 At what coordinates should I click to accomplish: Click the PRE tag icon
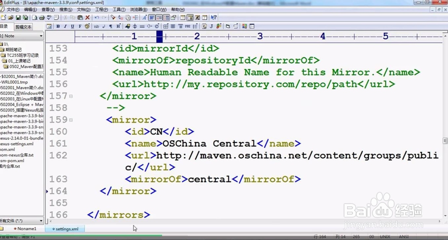tap(188, 26)
